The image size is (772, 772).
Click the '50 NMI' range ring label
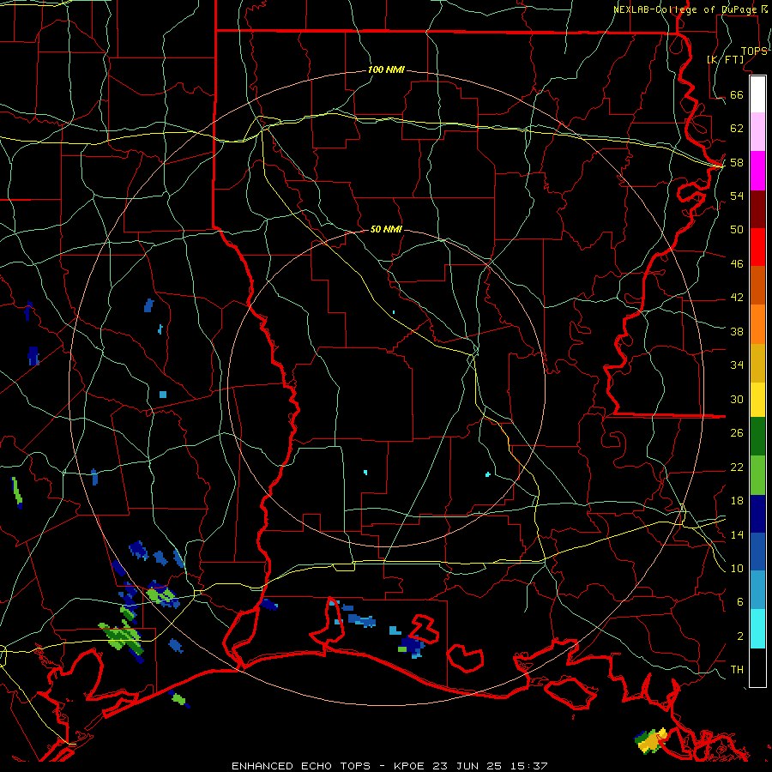(386, 229)
